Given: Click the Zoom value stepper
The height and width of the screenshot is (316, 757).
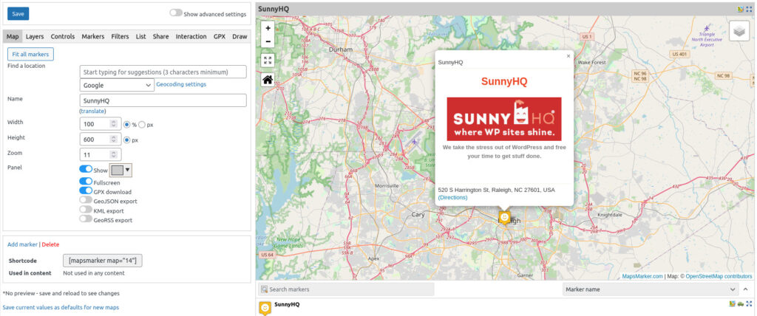Looking at the screenshot, I should click(113, 155).
